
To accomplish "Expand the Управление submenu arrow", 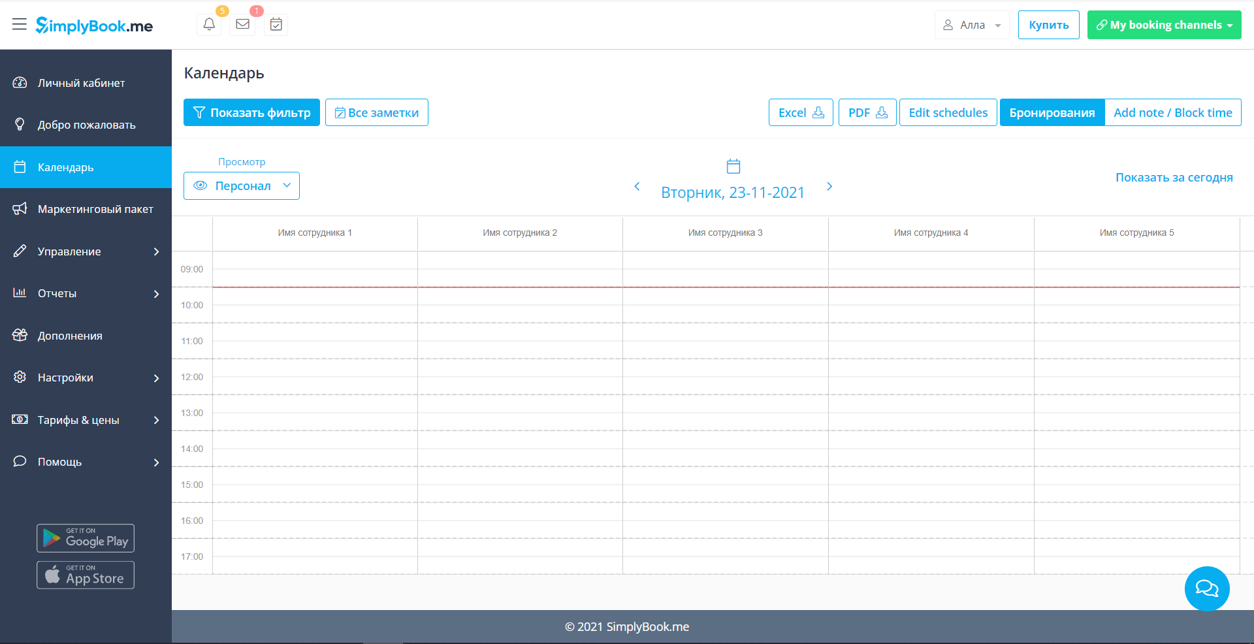I will coord(156,251).
